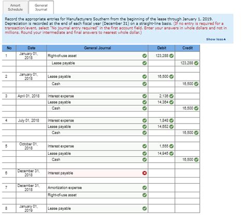Screen dimensions: 246x215
Task: Click green check beside January 2019 Lease payable
Action: (x=144, y=208)
